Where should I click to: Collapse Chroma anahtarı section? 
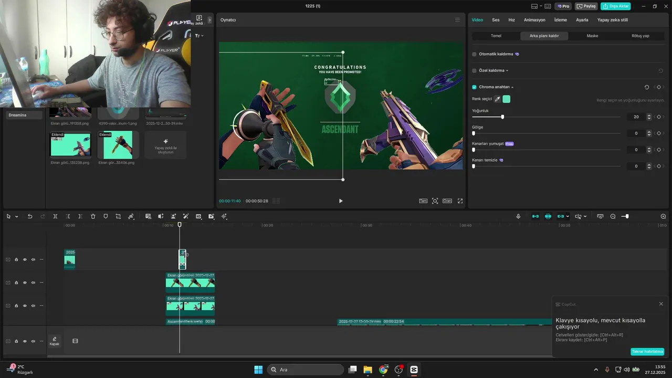point(512,87)
